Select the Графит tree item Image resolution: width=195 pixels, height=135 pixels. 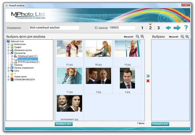tap(18, 47)
